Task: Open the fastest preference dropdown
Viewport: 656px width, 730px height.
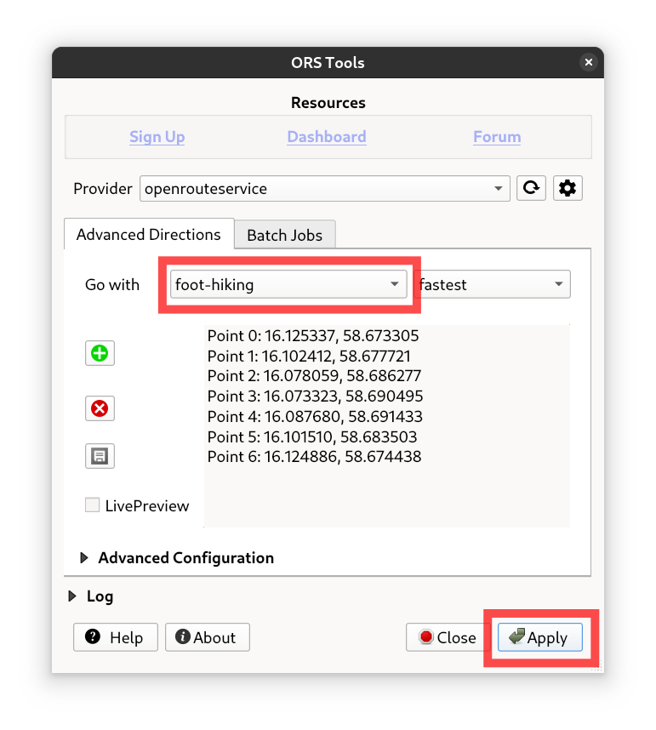Action: (493, 285)
